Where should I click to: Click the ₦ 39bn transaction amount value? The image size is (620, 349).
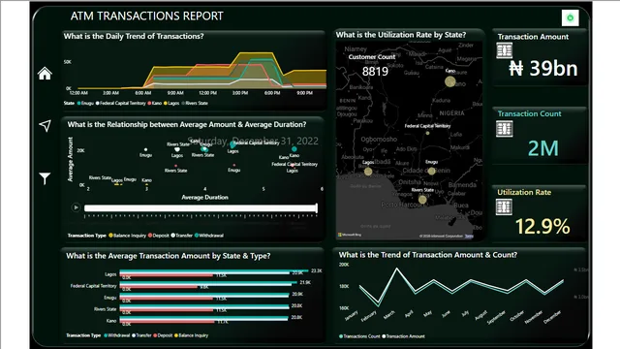(x=543, y=68)
